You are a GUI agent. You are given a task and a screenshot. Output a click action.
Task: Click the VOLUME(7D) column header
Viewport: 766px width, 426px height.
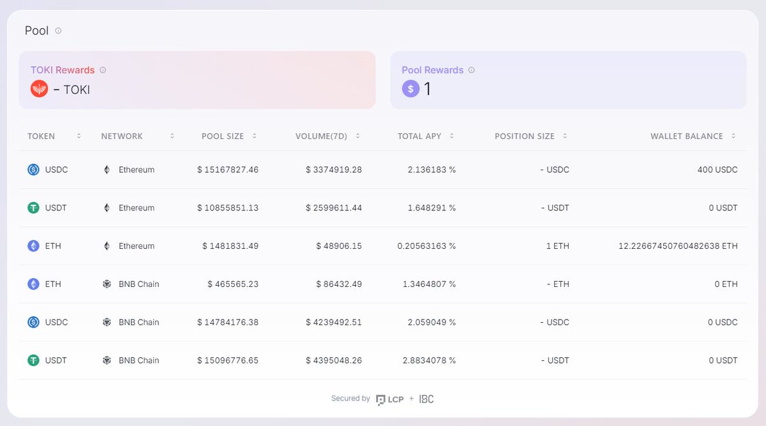tap(322, 136)
